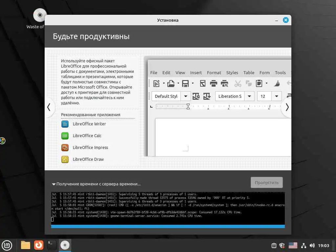The width and height of the screenshot is (336, 252).
Task: Click Paste clipboard icon in preview toolbar
Action: tap(259, 83)
